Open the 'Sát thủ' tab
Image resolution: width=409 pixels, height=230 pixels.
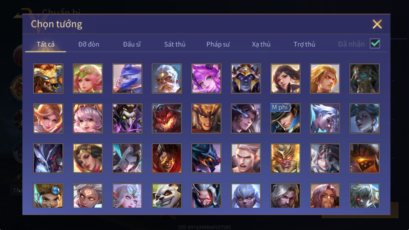coord(175,44)
